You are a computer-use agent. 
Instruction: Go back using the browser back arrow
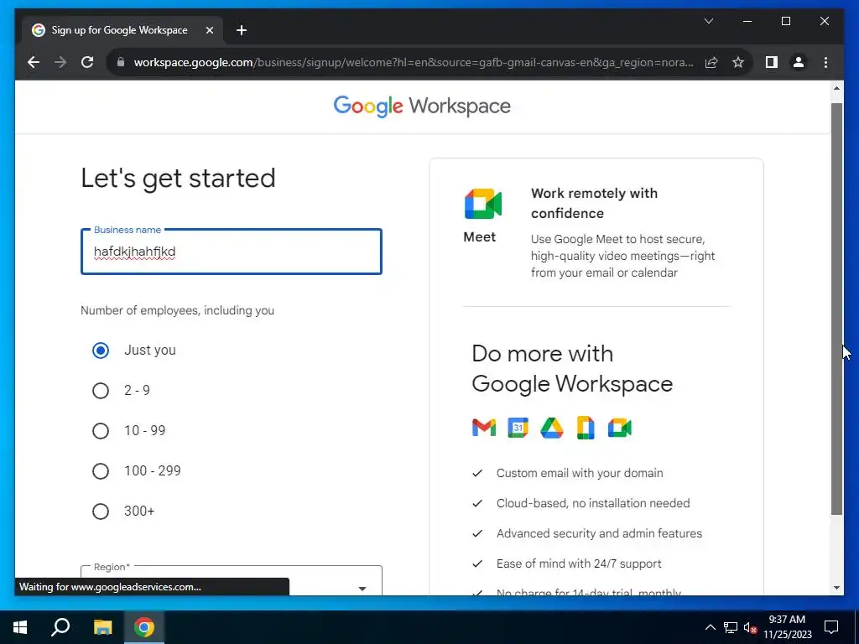(x=34, y=62)
